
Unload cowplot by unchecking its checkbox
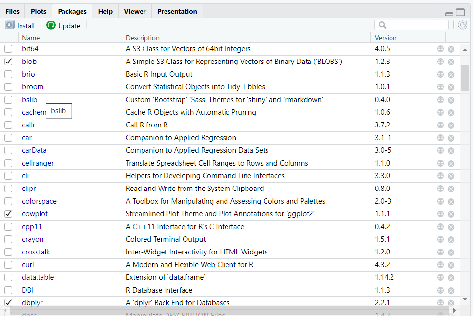(8, 214)
